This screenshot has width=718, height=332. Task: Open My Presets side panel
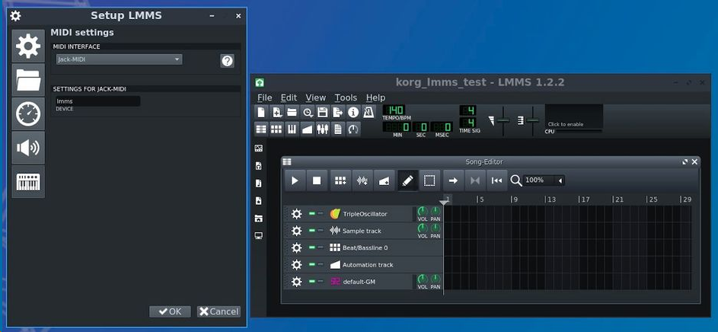(259, 200)
